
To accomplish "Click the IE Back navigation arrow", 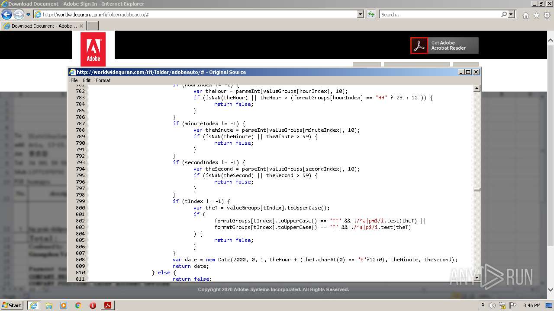I will 6,14.
